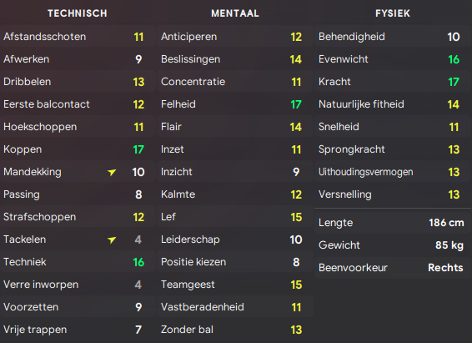472x343 pixels.
Task: Click the Koppen attribute row
Action: (78, 149)
